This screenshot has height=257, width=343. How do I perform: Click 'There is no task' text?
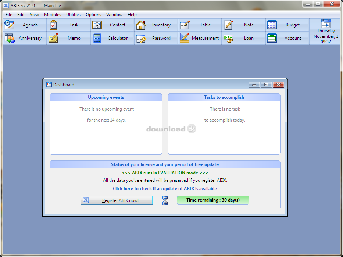[225, 109]
